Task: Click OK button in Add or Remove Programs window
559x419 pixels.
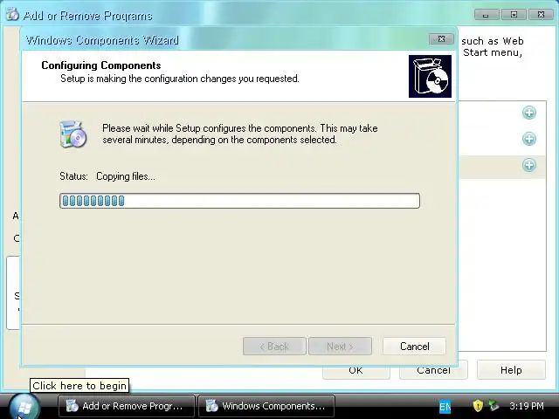Action: point(355,371)
